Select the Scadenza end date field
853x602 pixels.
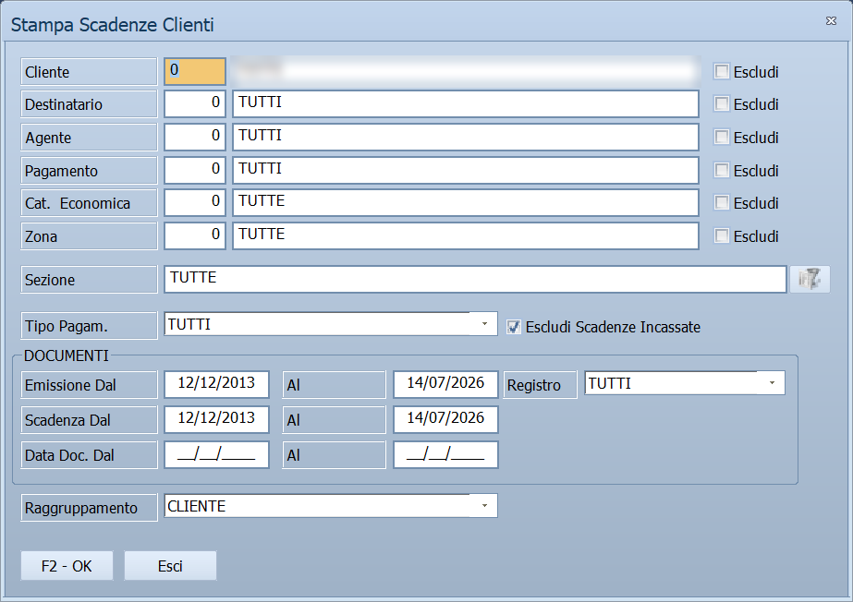[x=445, y=419]
